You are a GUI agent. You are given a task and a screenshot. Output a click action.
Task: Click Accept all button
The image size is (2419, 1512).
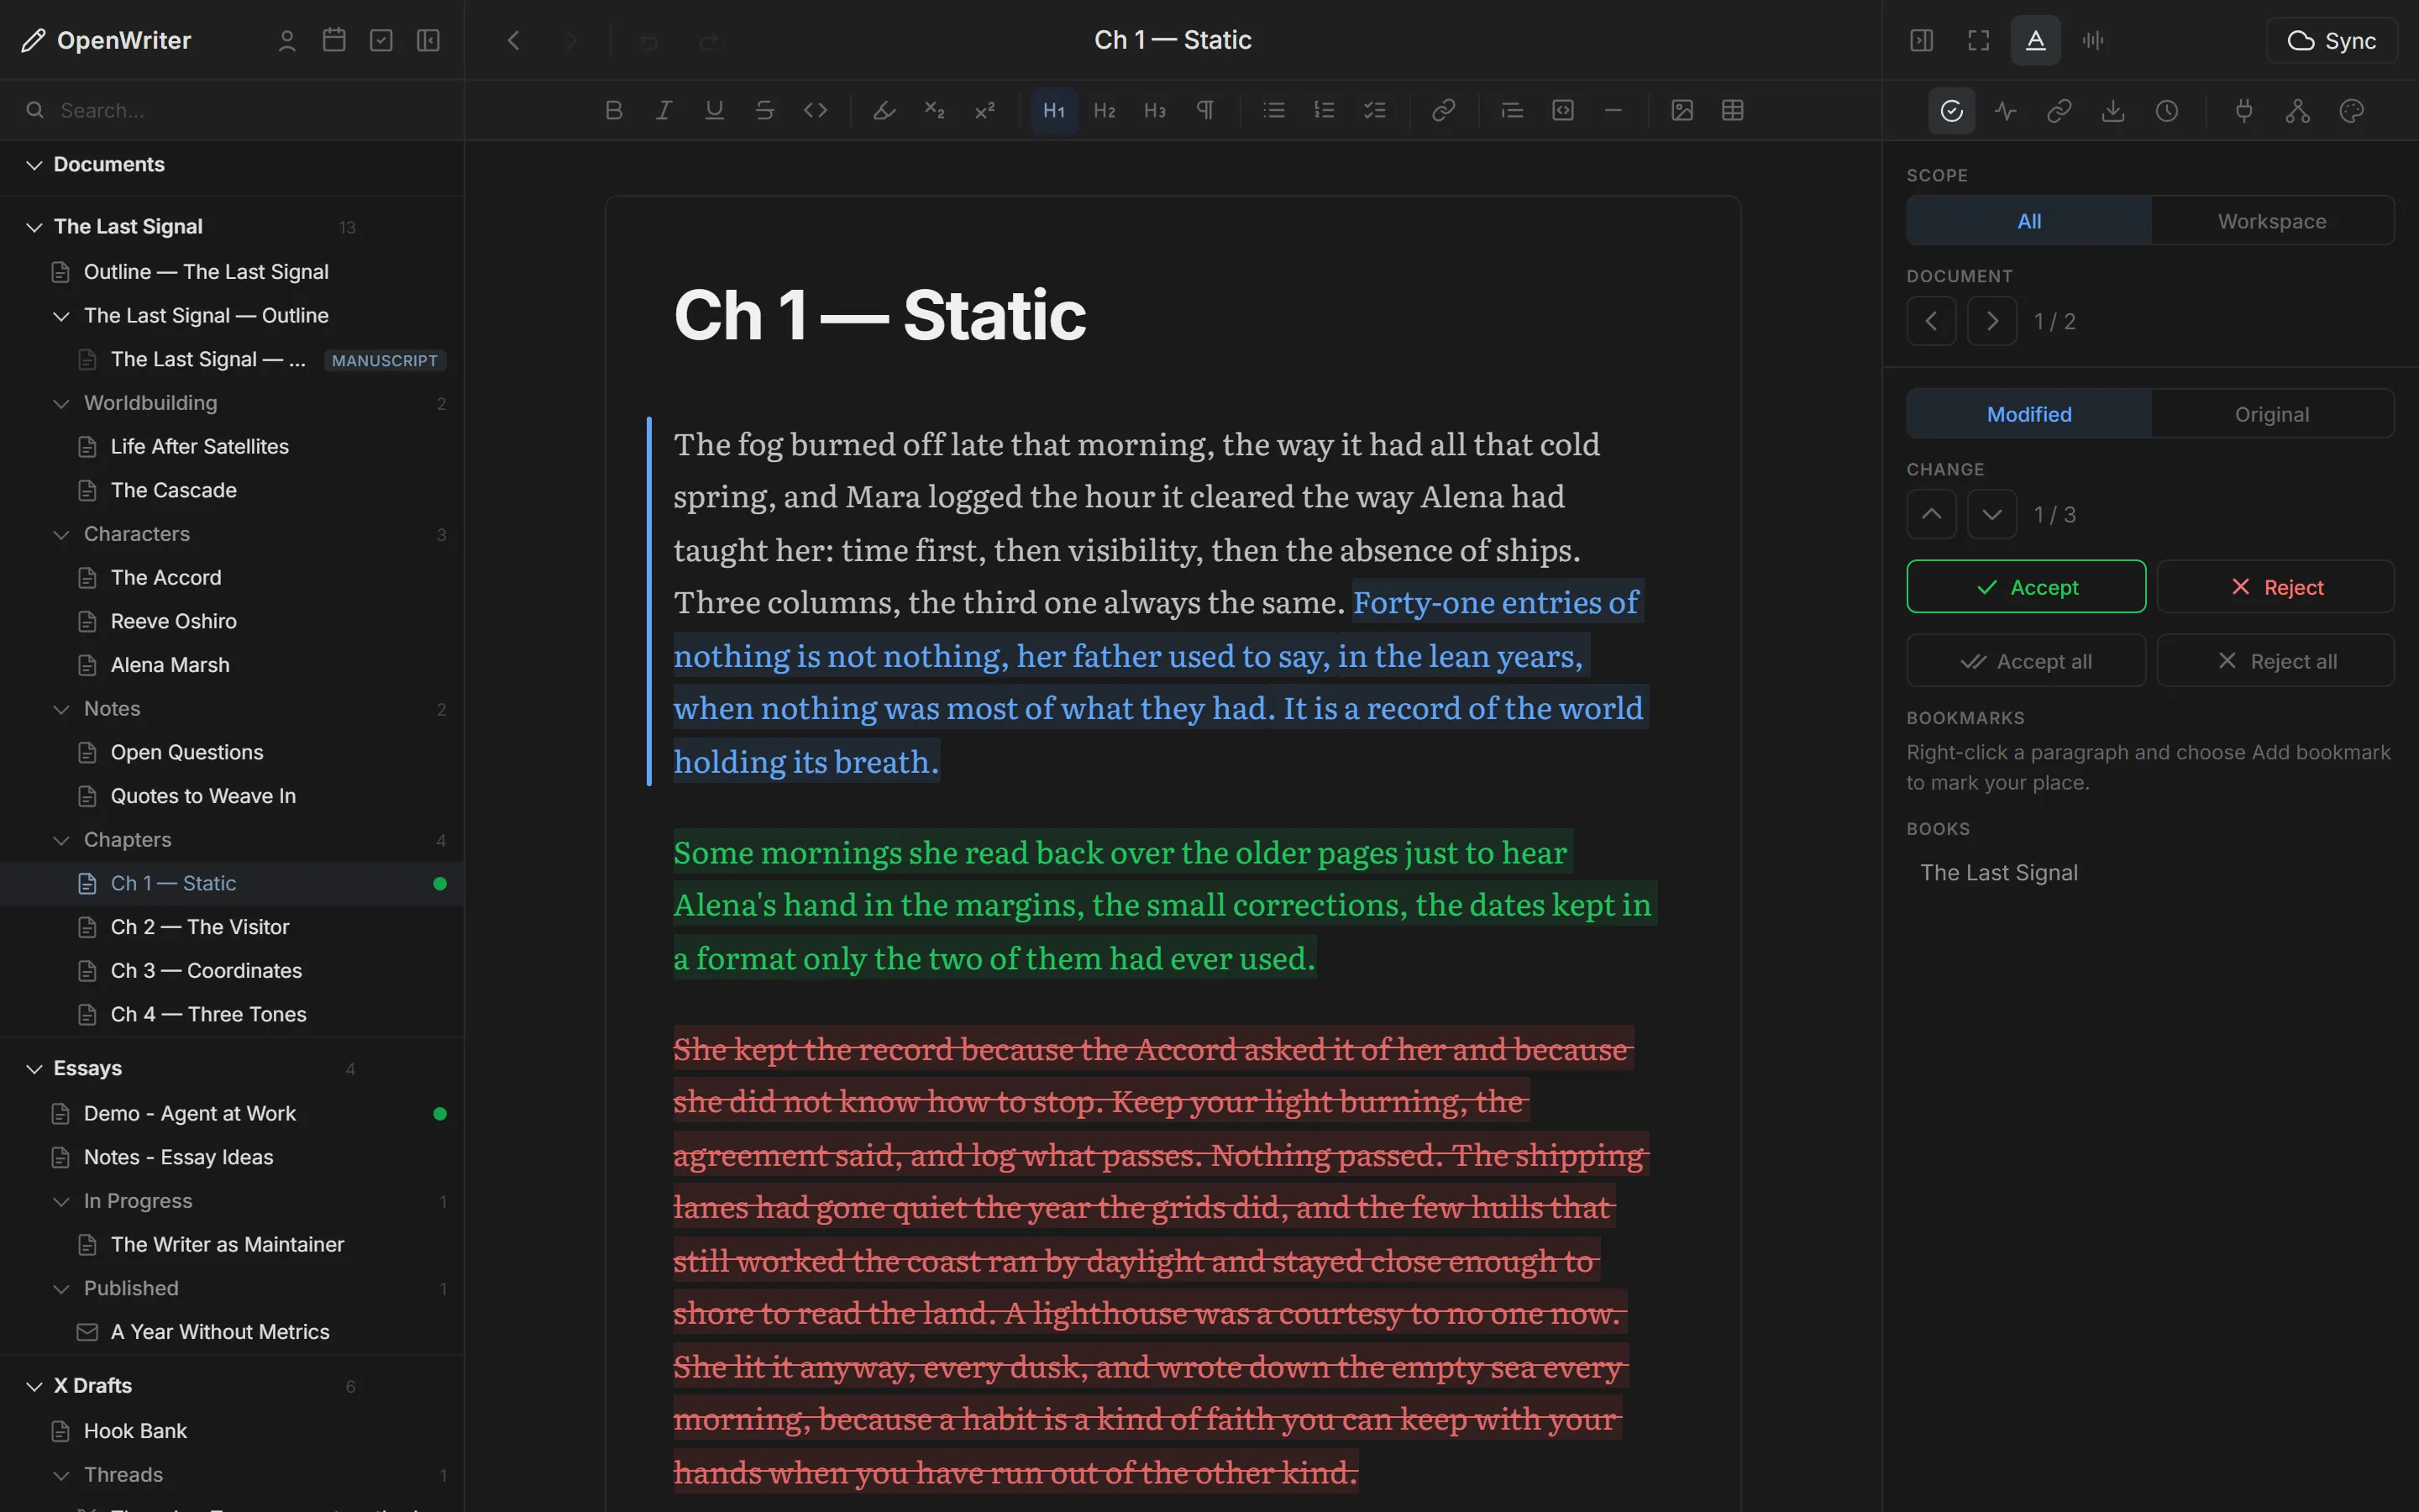coord(2026,661)
